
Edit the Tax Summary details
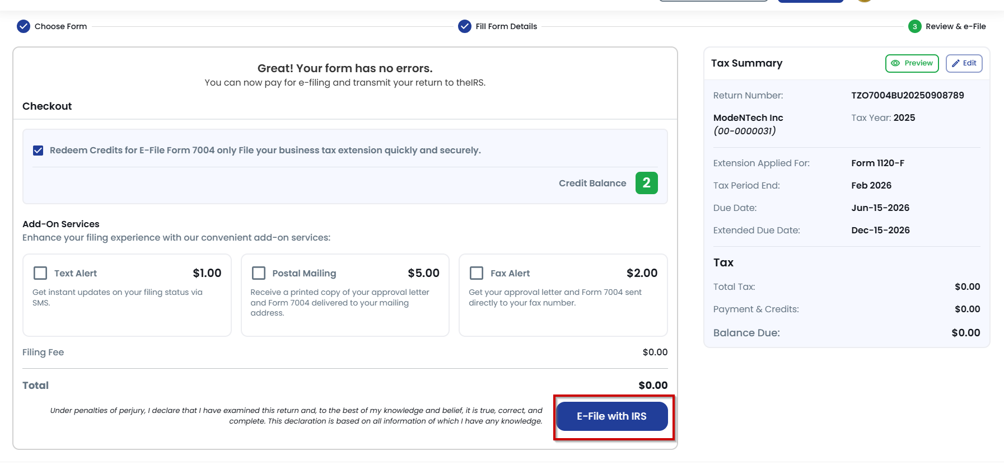(964, 63)
